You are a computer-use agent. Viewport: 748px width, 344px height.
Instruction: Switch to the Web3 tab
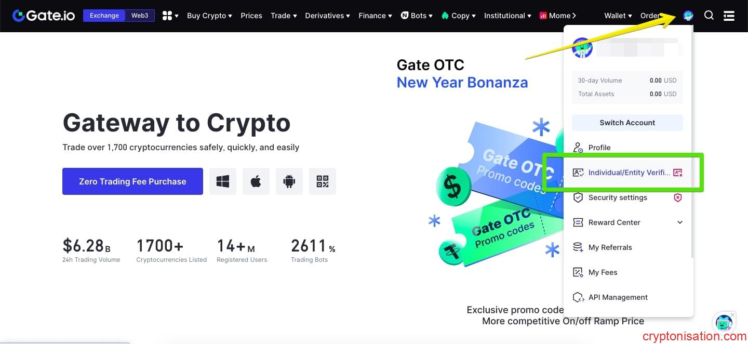(139, 16)
